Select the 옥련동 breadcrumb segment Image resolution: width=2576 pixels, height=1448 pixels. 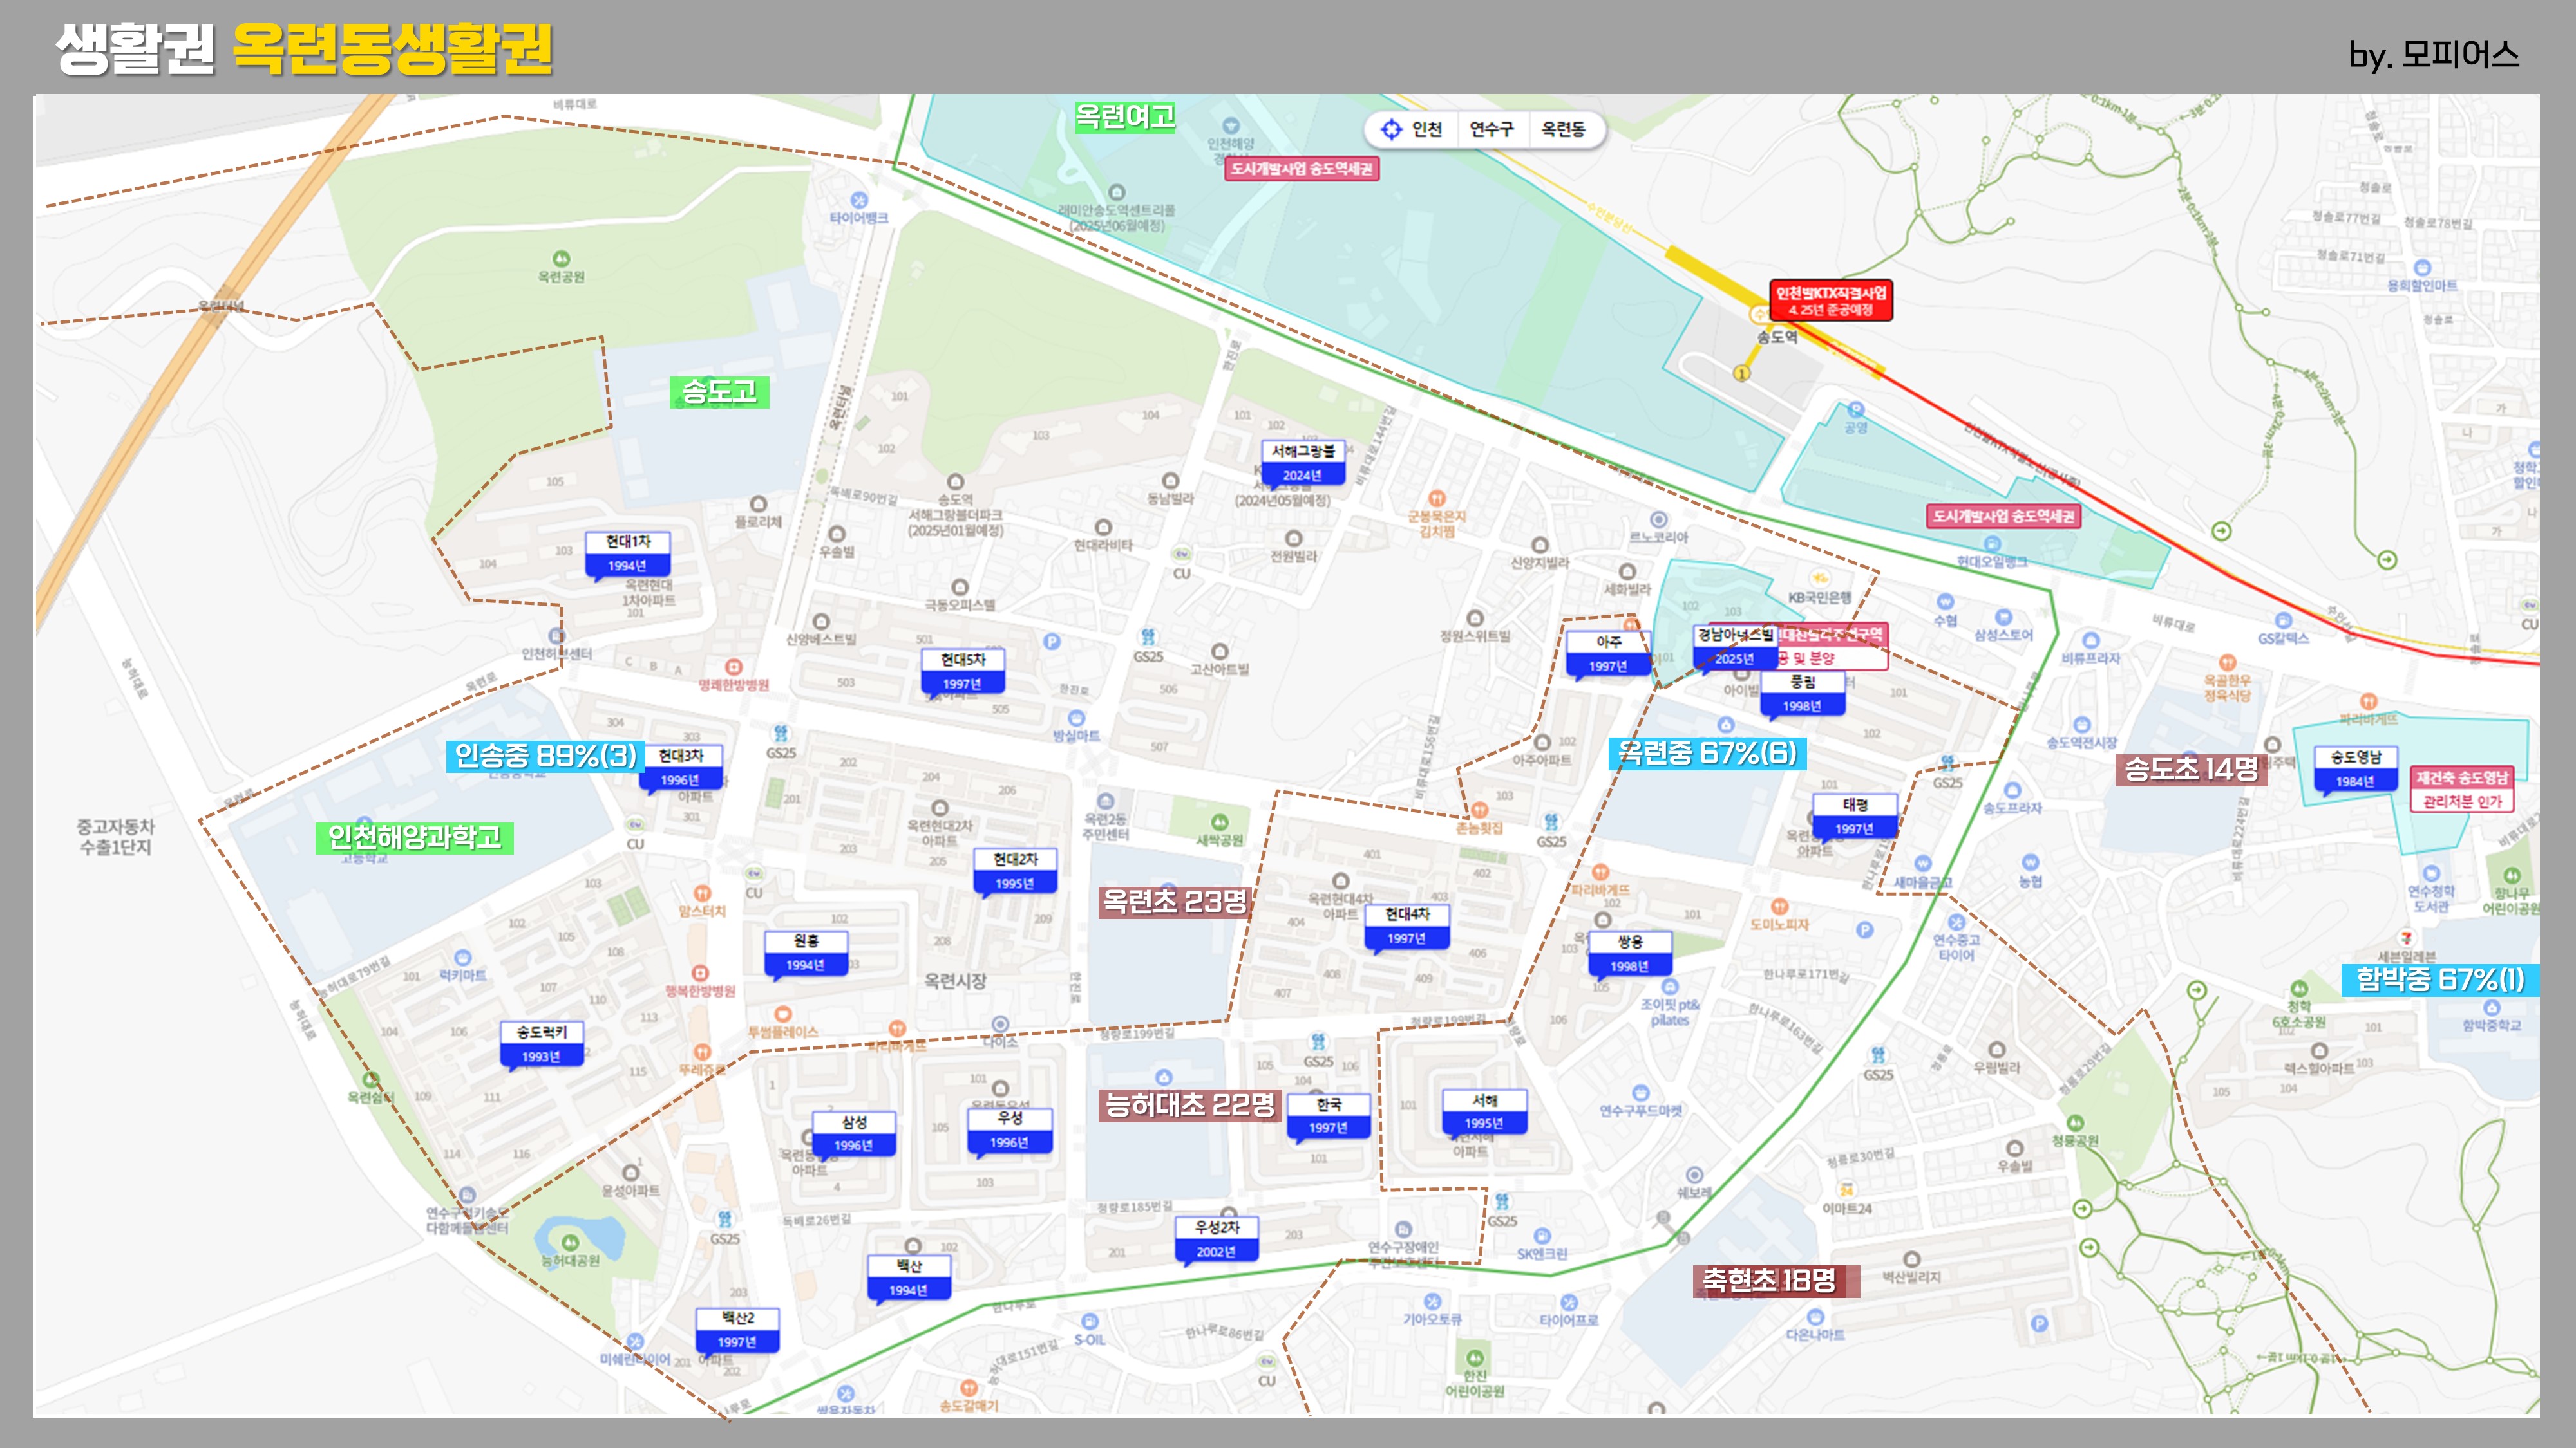[1563, 129]
